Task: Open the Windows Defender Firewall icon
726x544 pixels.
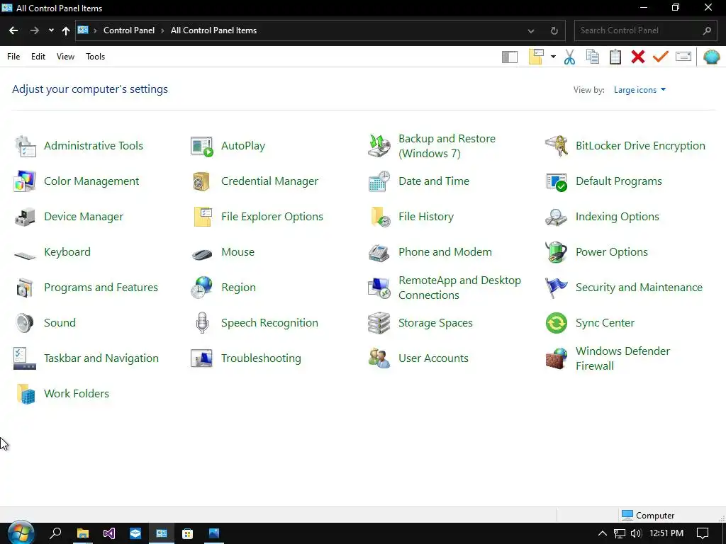Action: pyautogui.click(x=557, y=358)
